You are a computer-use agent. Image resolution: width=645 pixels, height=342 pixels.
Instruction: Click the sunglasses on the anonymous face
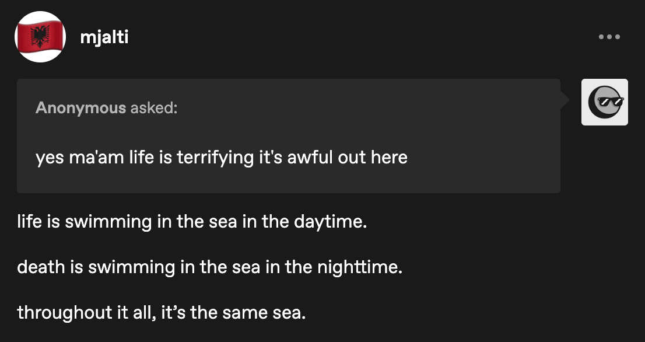click(611, 101)
